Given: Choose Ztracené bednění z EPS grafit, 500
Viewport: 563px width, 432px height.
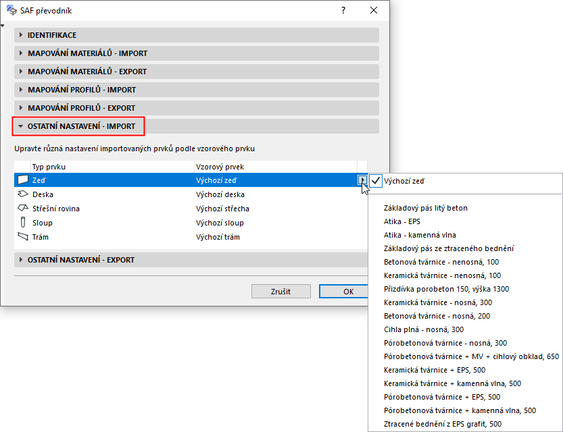Looking at the screenshot, I should click(x=442, y=424).
